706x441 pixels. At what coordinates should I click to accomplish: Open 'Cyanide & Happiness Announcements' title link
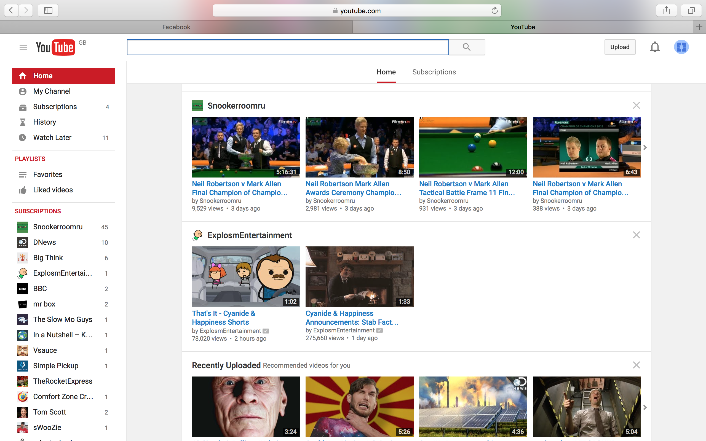352,318
